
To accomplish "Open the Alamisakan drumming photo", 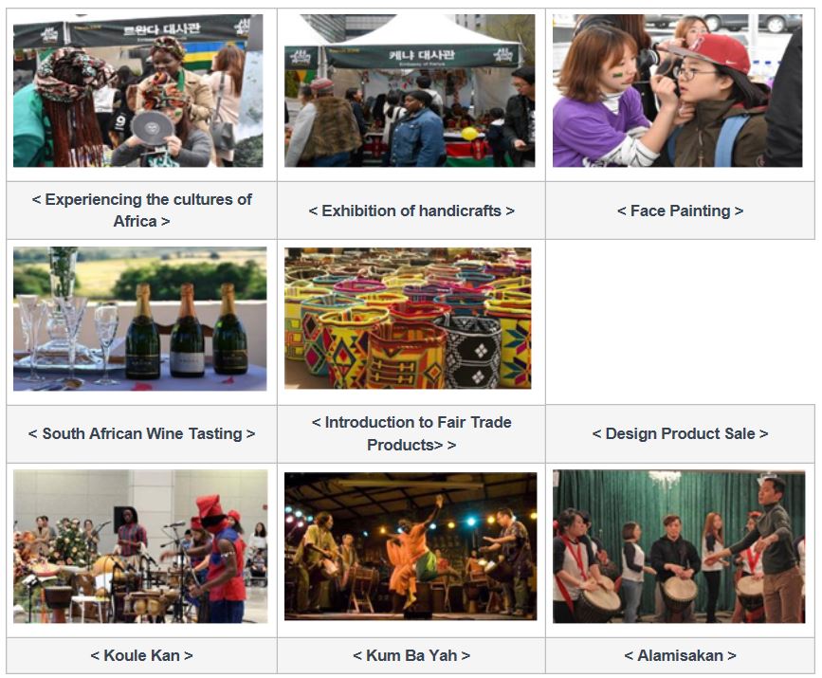I will [x=679, y=546].
